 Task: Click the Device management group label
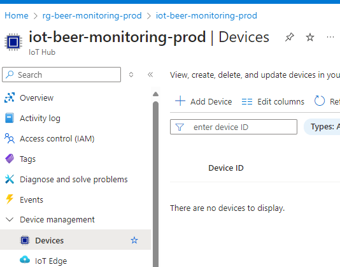click(x=57, y=219)
